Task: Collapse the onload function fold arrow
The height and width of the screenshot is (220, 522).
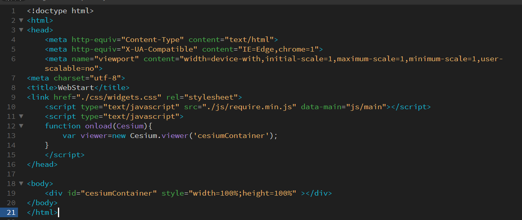Action: [21, 126]
